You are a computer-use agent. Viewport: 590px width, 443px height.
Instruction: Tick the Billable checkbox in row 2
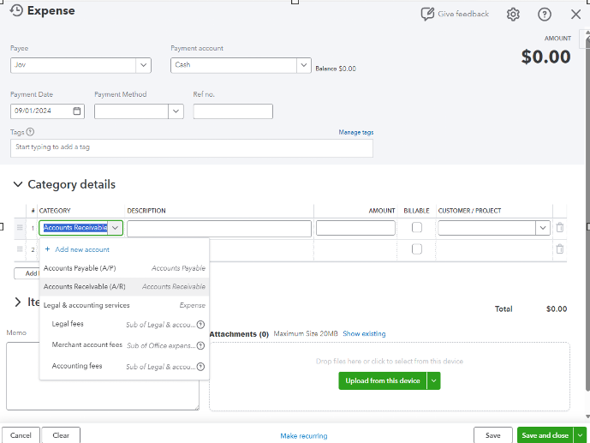click(416, 248)
